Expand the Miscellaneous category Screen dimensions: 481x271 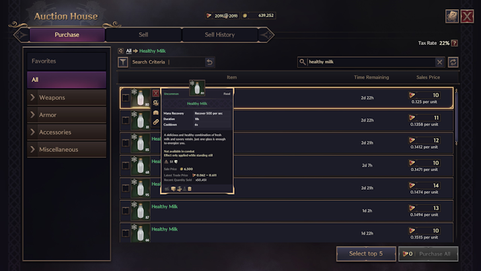tap(66, 149)
